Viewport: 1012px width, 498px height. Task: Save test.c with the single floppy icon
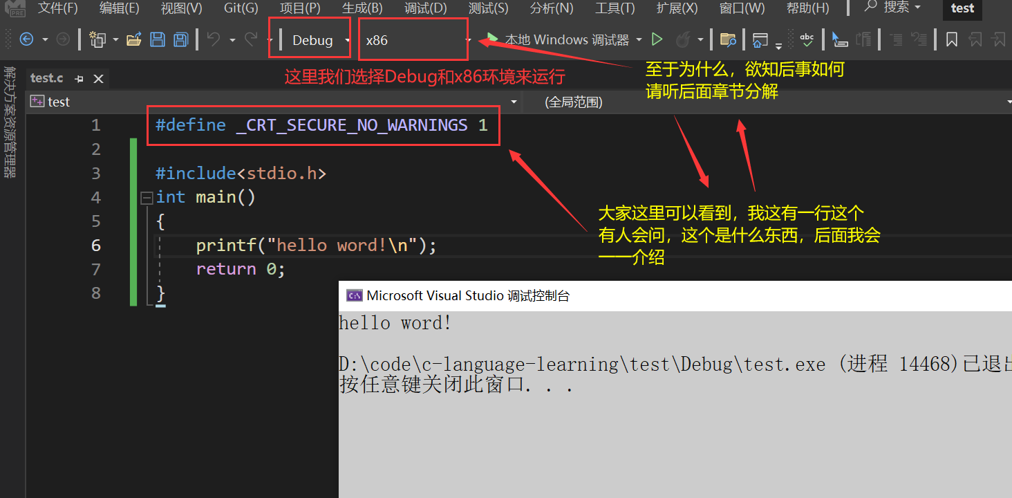click(158, 40)
